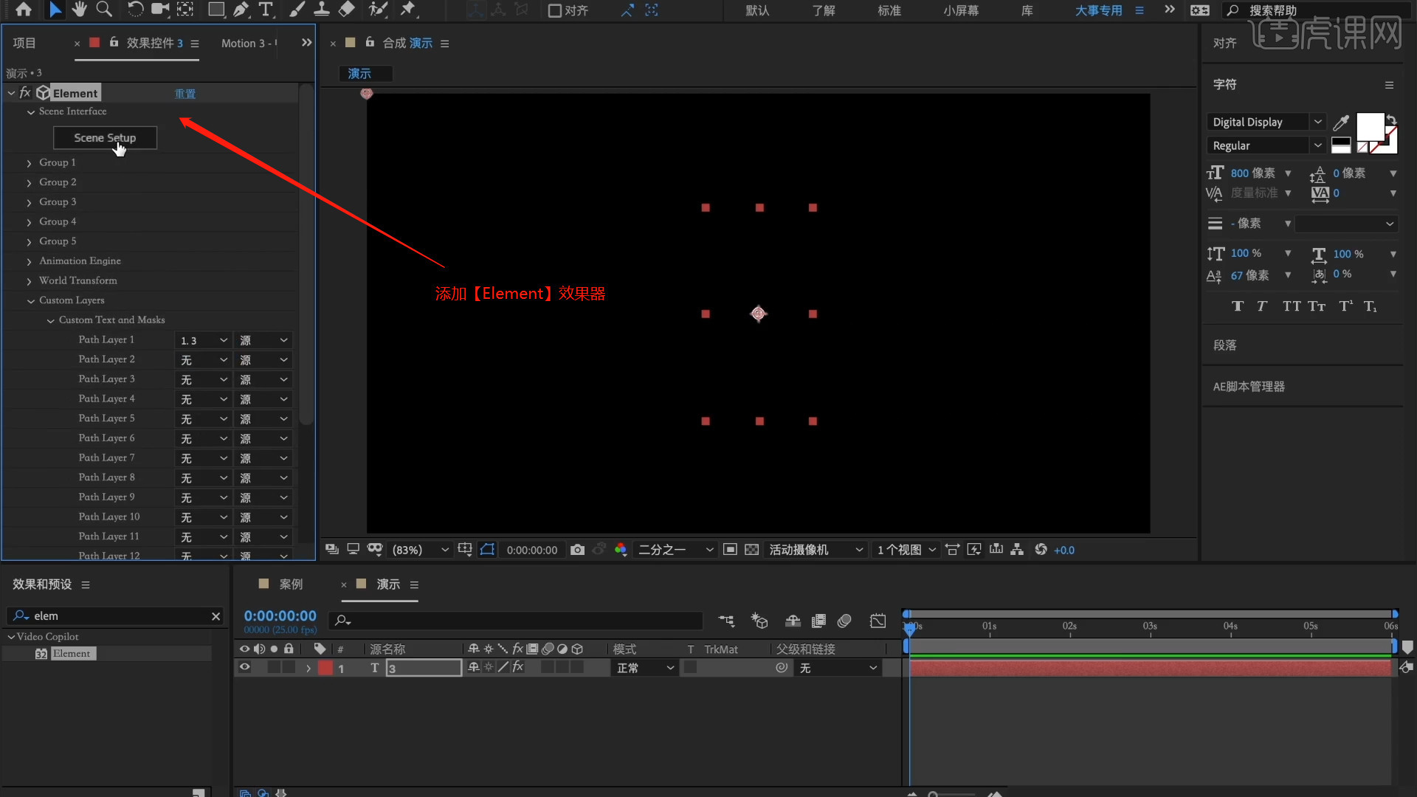Open the 83% magnification dropdown
Screen dimensions: 1417x797
[x=419, y=550]
